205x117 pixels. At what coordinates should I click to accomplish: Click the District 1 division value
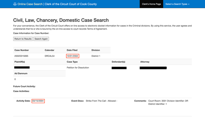point(96,56)
